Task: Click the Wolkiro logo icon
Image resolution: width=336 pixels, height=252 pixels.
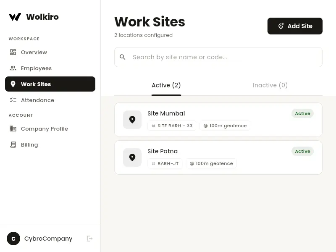Action: 15,17
